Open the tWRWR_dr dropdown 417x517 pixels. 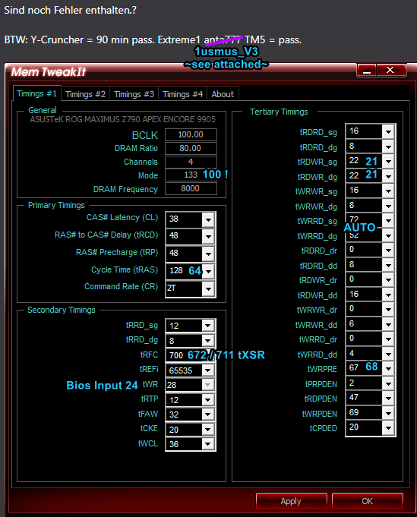pos(388,310)
